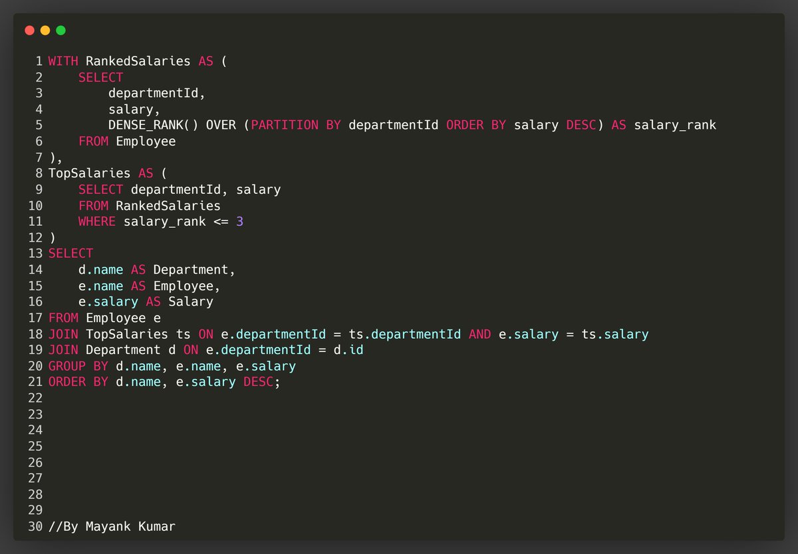Click "e.salary AS Salary" on line 16
The width and height of the screenshot is (798, 554).
(146, 302)
